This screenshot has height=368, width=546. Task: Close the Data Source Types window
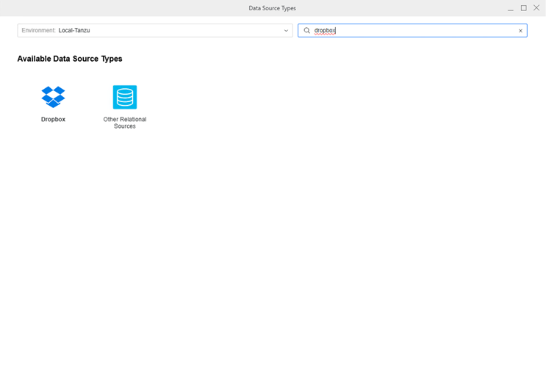(x=536, y=8)
